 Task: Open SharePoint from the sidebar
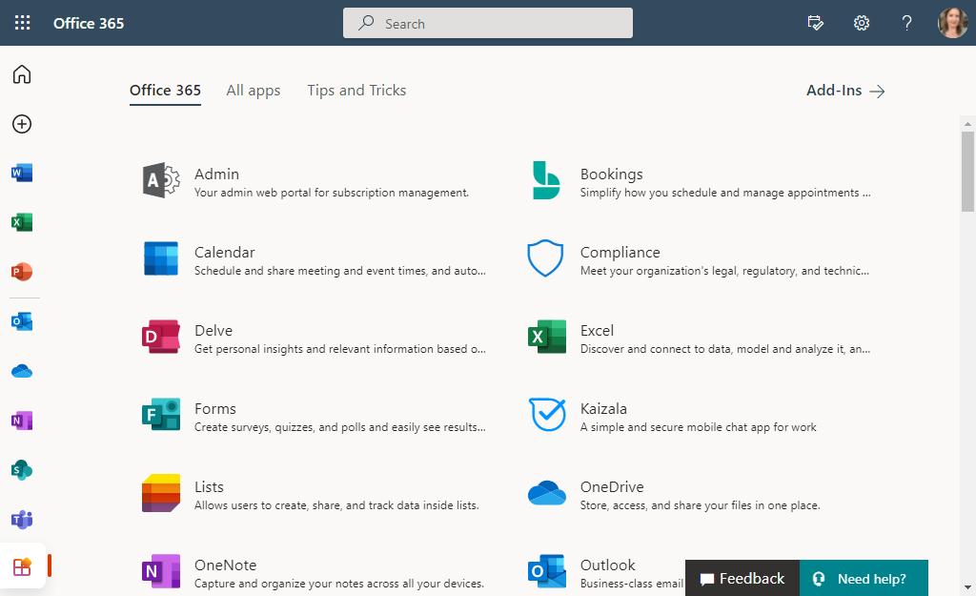point(22,470)
